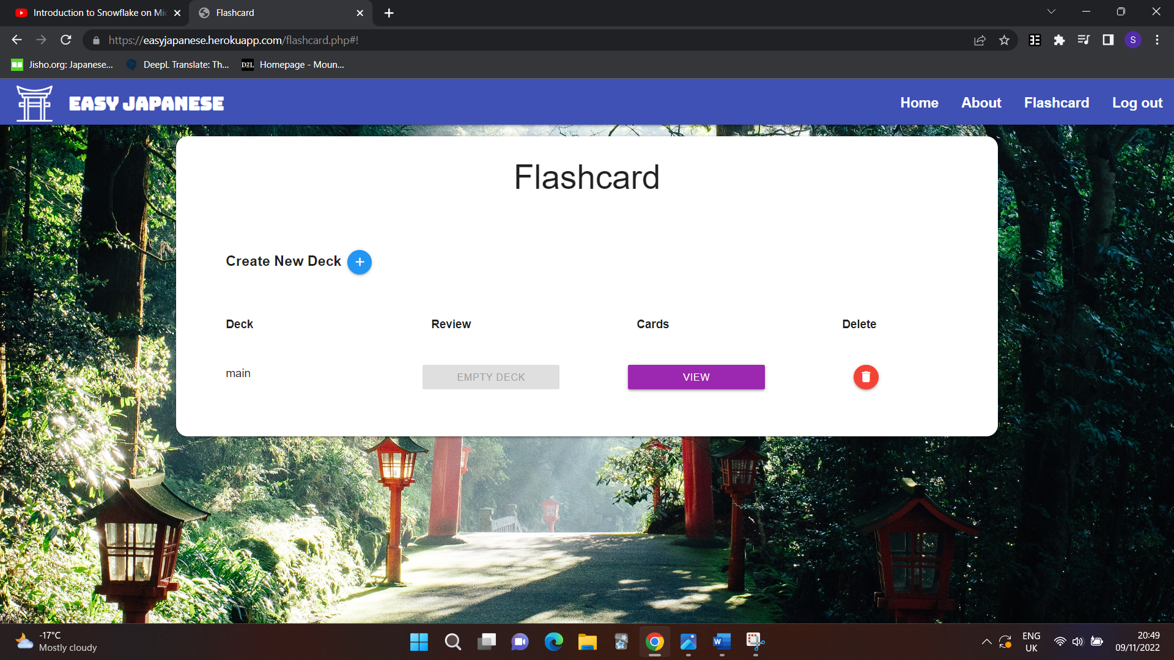Click the EMPTY DECK button
This screenshot has width=1174, height=660.
490,377
